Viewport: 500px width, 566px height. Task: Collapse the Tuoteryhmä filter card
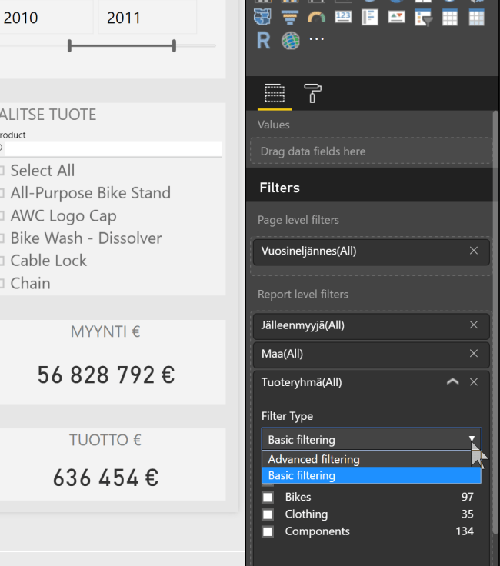tap(453, 382)
